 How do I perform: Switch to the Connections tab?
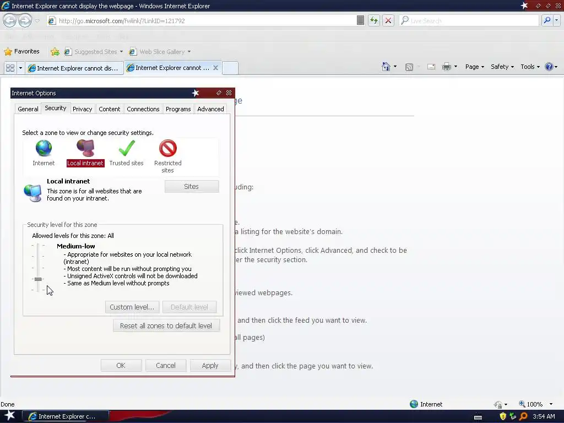[x=143, y=109]
